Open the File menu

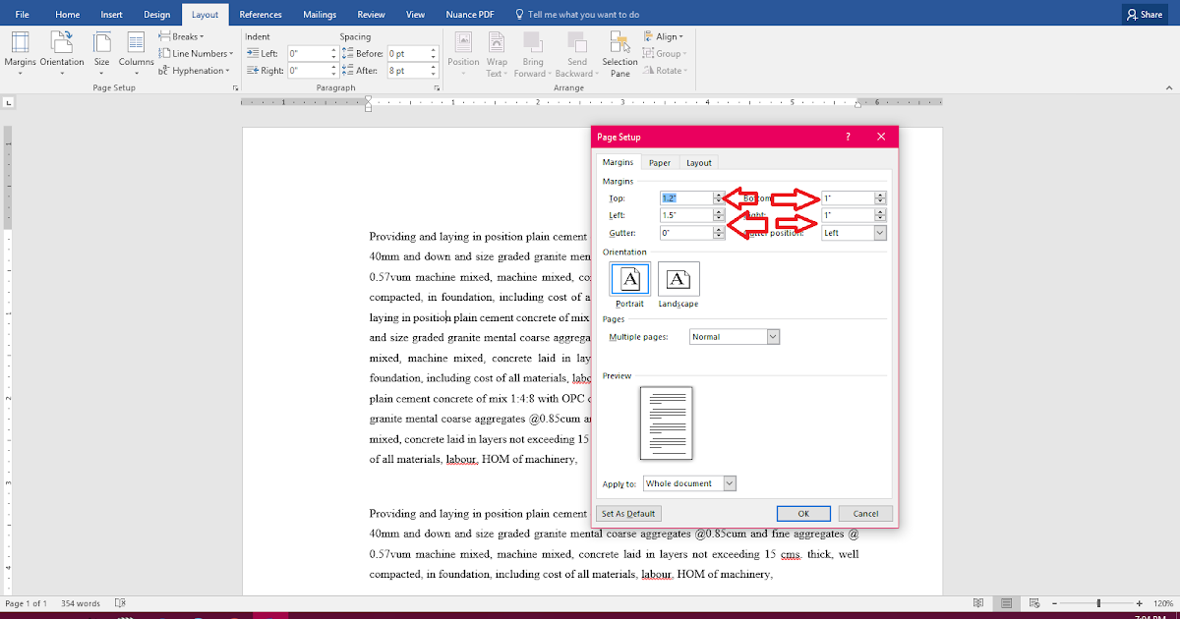tap(22, 15)
